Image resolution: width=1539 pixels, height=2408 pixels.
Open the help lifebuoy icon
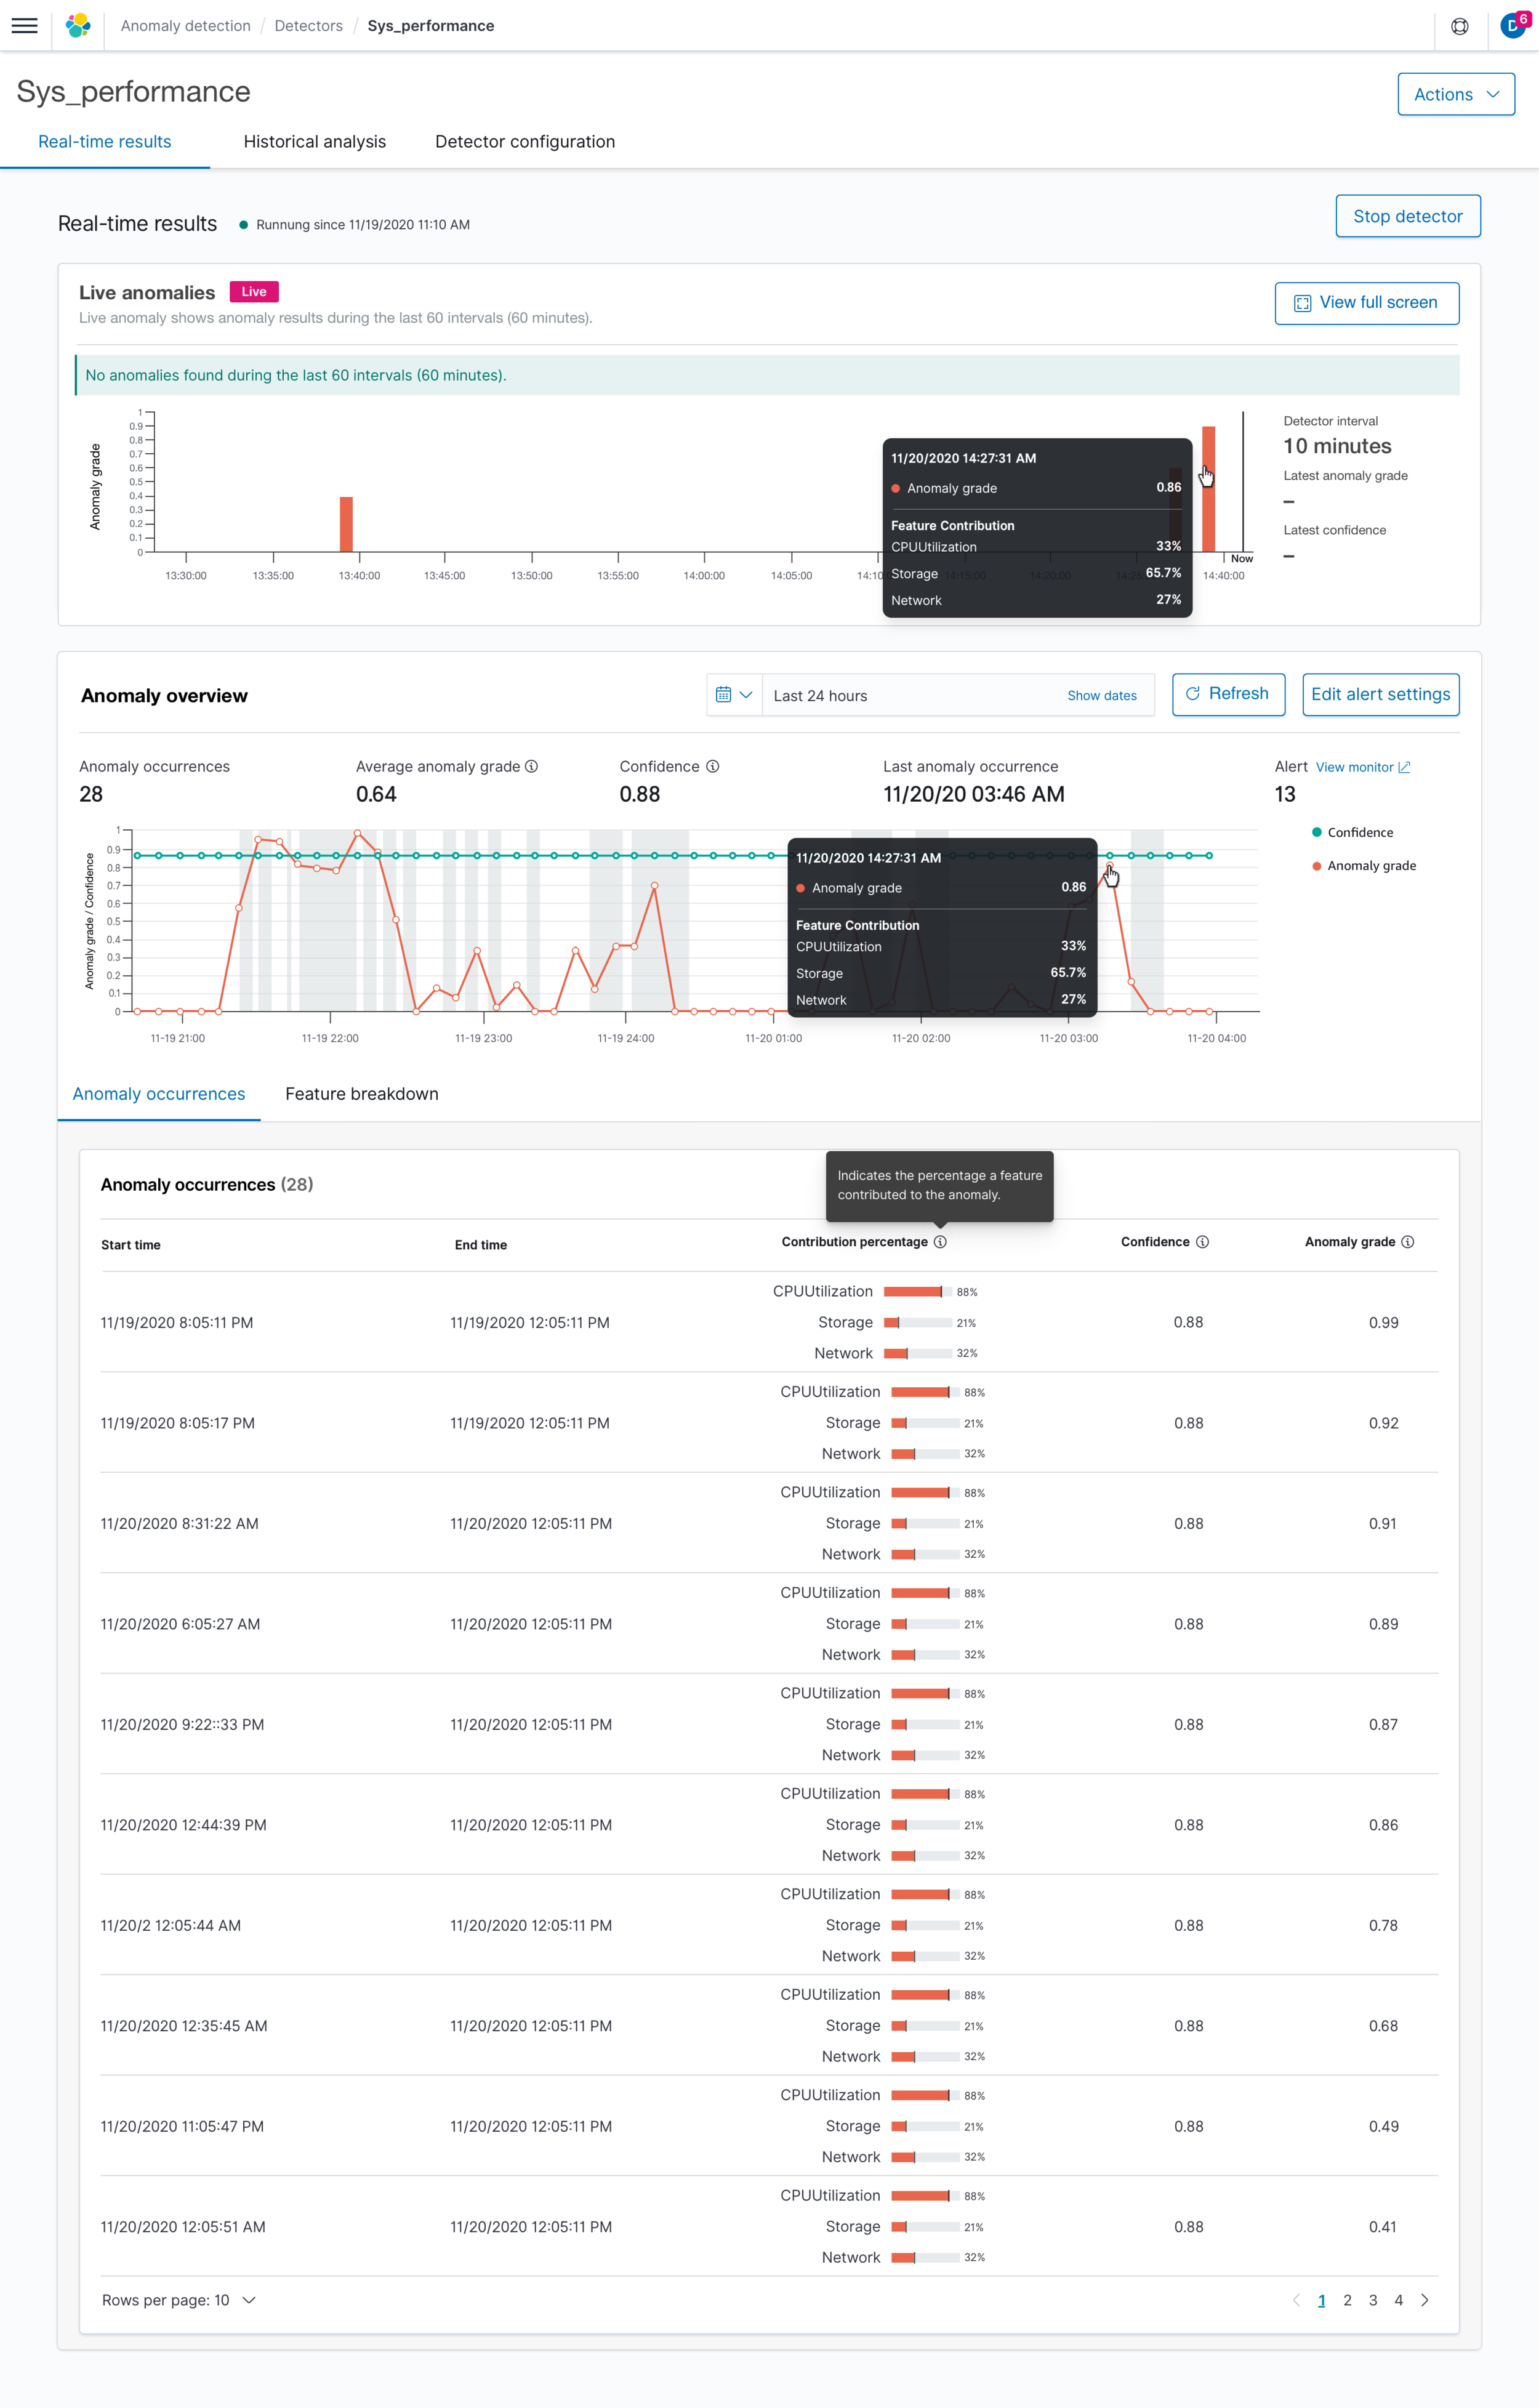1459,26
